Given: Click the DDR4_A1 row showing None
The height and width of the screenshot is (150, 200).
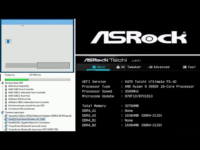Looking at the screenshot, I should (x=107, y=111).
